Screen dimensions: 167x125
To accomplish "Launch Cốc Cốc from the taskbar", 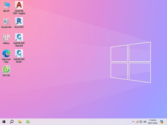I will click(x=28, y=122).
